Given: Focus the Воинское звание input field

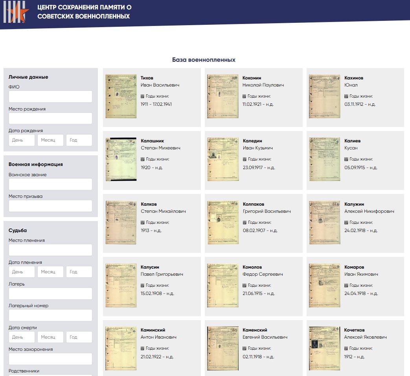Looking at the screenshot, I should tap(50, 184).
